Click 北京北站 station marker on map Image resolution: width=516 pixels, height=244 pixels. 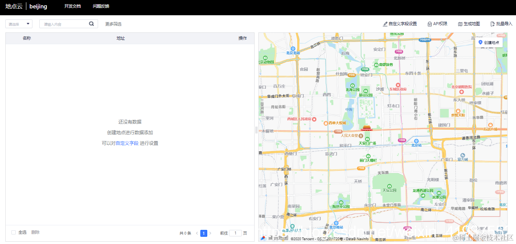click(x=293, y=49)
